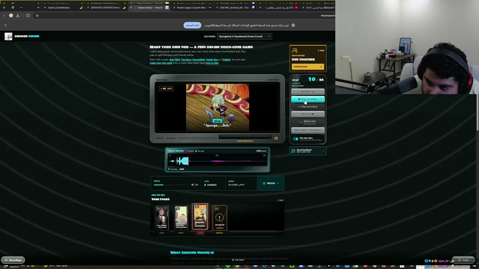Click the Choose File label under Upload ZIP
The width and height of the screenshot is (479, 269).
pyautogui.click(x=219, y=233)
